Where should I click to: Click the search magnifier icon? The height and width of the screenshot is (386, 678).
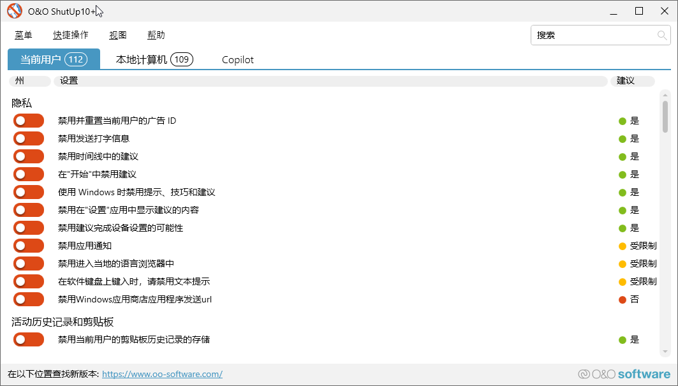[x=662, y=35]
